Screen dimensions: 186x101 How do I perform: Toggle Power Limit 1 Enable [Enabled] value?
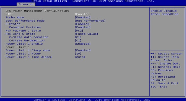point(83,44)
